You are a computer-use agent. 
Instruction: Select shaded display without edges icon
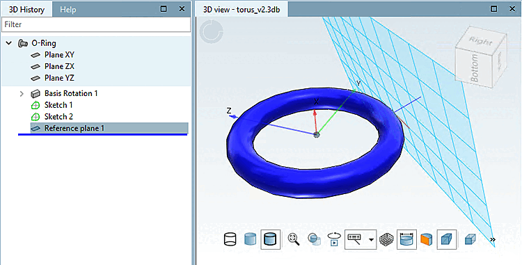click(250, 239)
